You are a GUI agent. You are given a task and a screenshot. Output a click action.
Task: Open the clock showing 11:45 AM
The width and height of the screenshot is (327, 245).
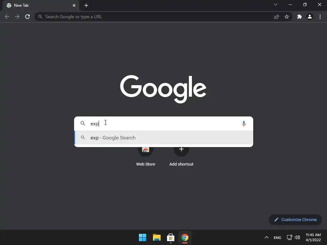tap(313, 237)
